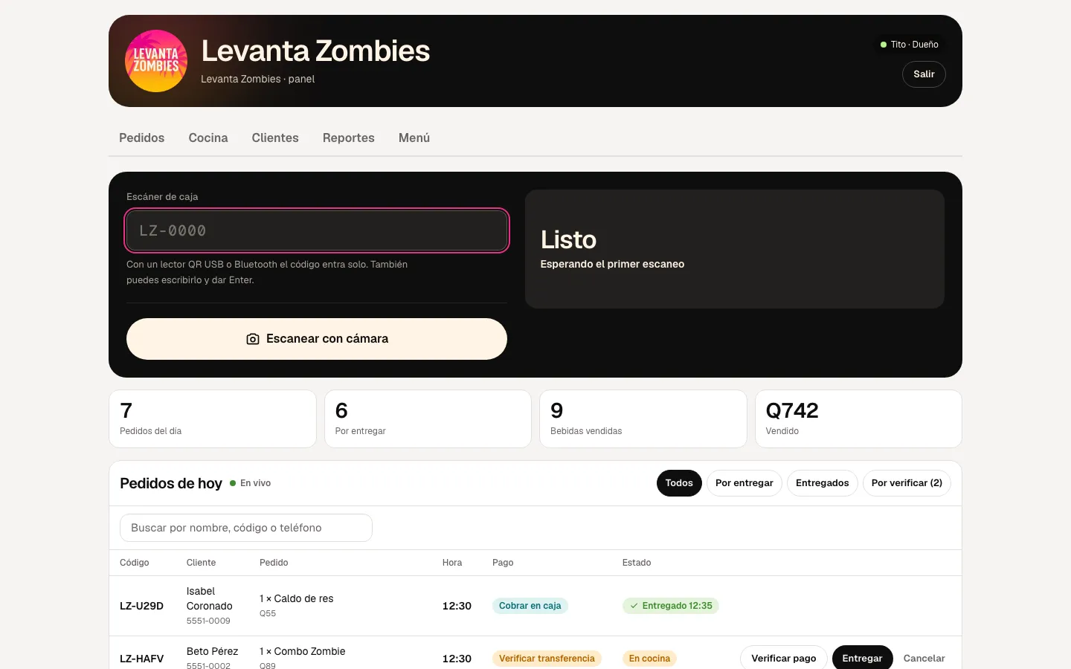
Task: Click order code LZ-U29D
Action: tap(141, 606)
